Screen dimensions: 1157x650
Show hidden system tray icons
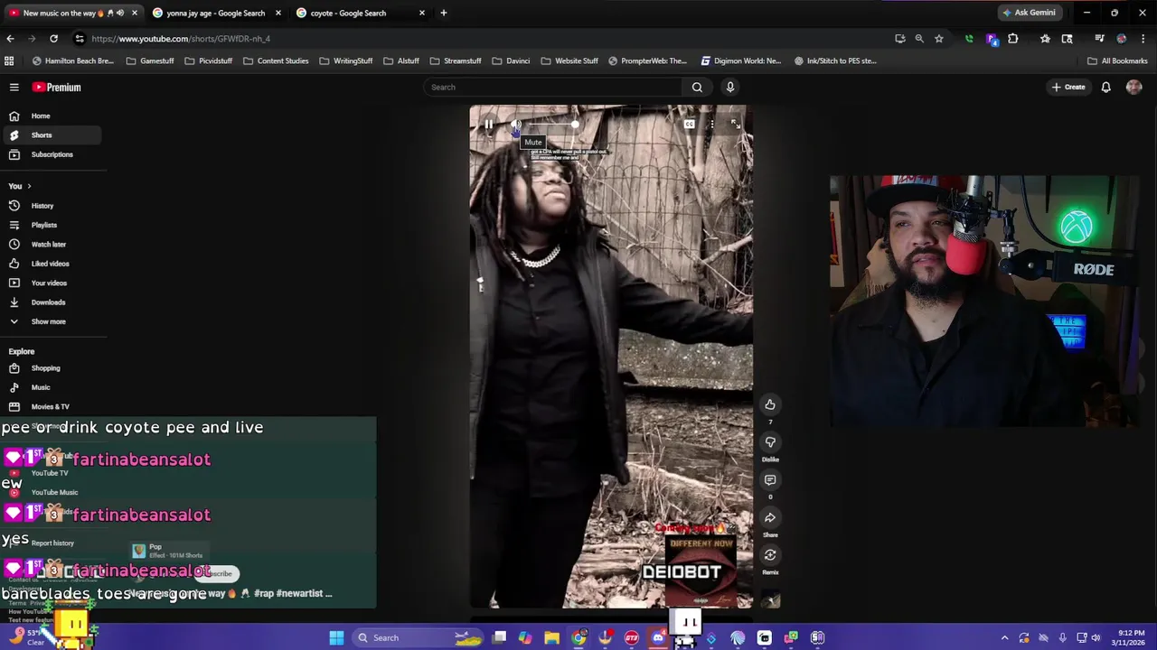[1004, 638]
